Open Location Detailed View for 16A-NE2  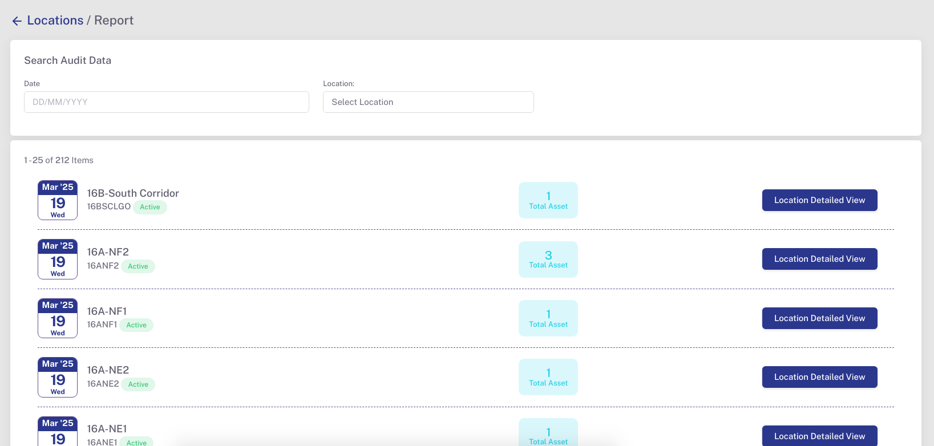(819, 377)
